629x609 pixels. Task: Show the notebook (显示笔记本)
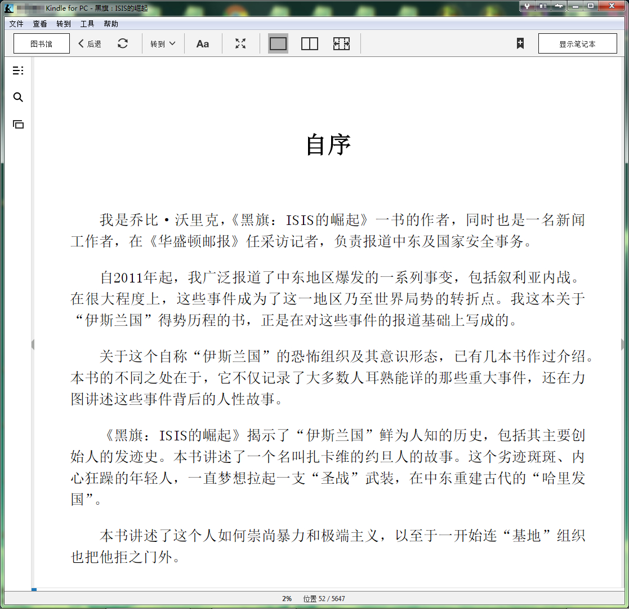[577, 43]
